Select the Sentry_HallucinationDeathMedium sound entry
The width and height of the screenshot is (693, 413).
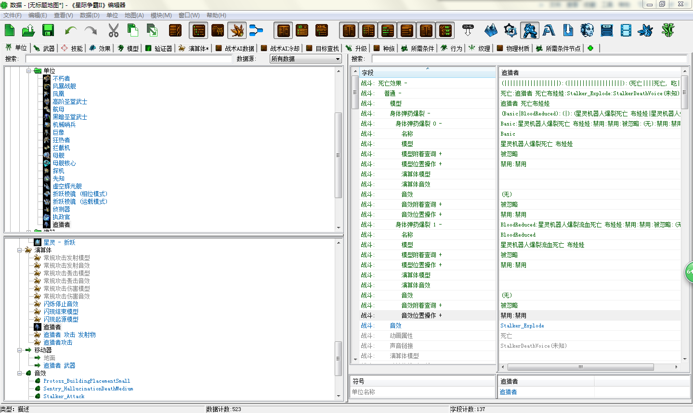click(x=88, y=388)
